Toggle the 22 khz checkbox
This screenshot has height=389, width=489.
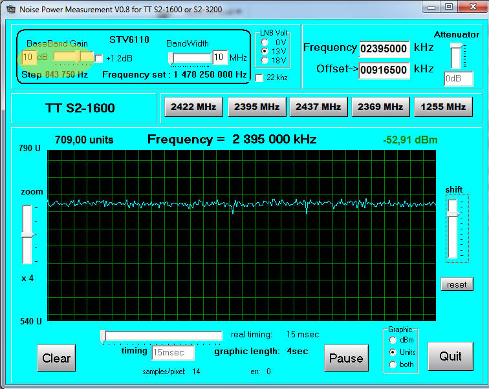[x=259, y=78]
